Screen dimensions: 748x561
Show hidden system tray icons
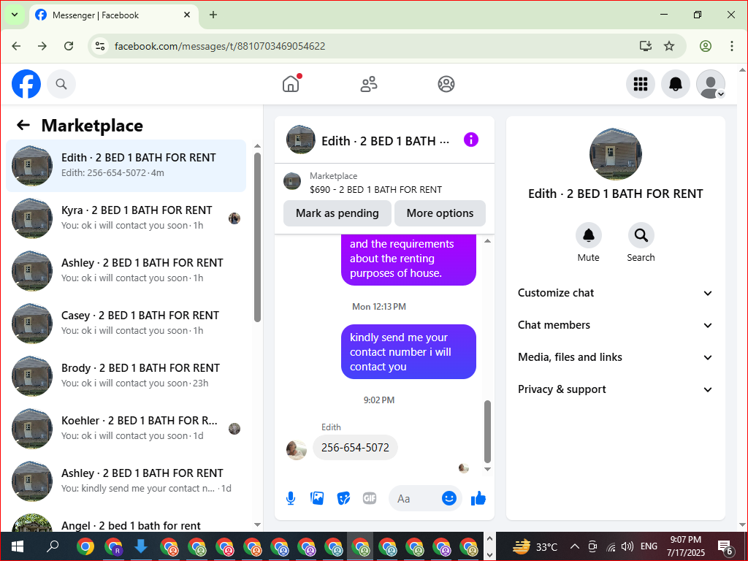point(575,546)
